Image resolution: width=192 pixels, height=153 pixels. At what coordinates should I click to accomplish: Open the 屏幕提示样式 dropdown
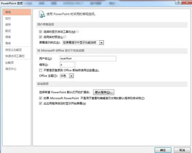tap(102, 43)
